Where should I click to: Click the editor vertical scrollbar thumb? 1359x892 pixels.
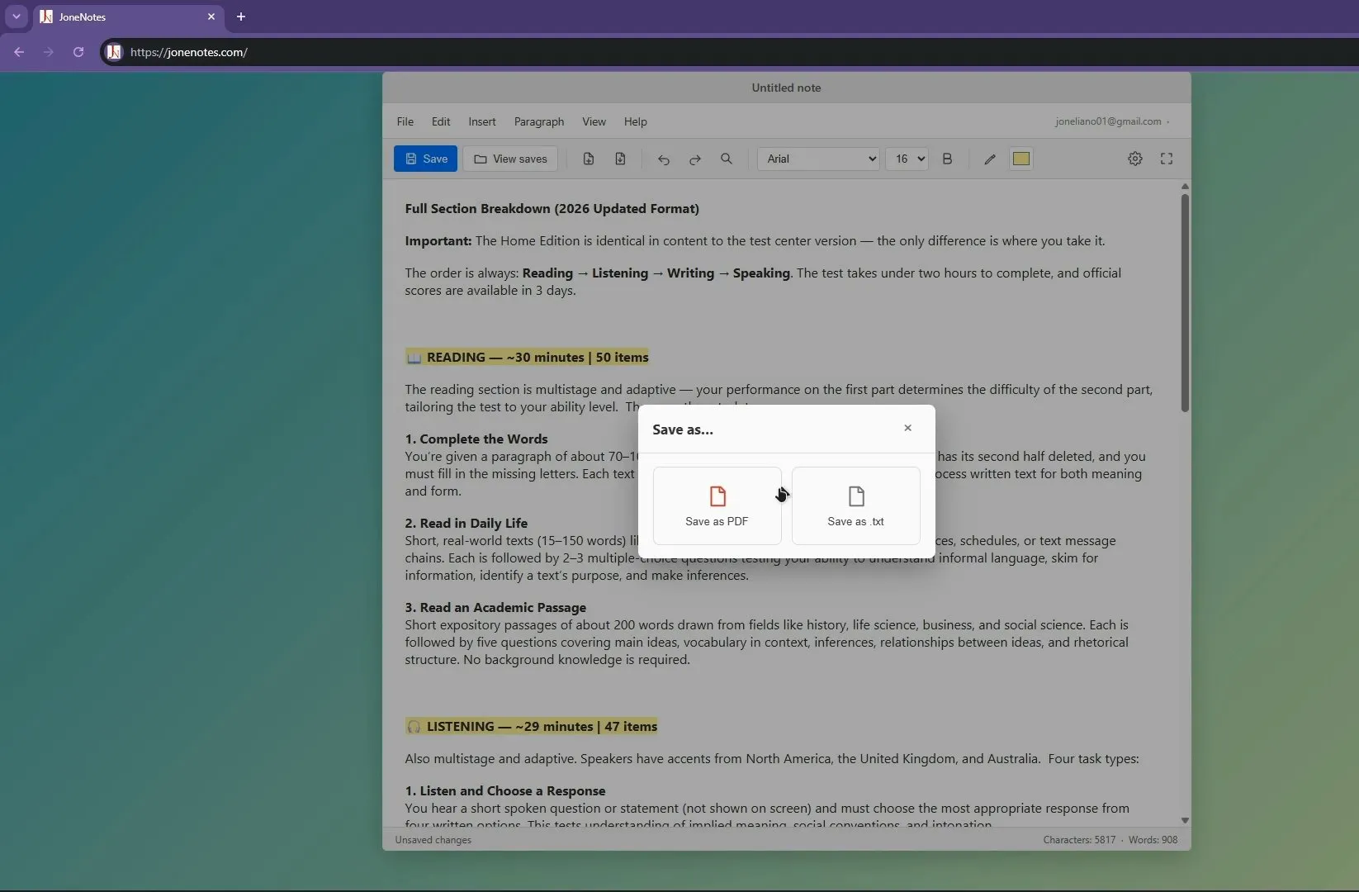[1185, 302]
